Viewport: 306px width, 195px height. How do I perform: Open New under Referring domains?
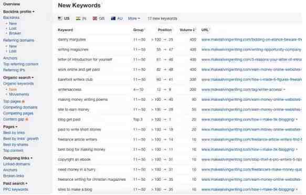click(13, 46)
